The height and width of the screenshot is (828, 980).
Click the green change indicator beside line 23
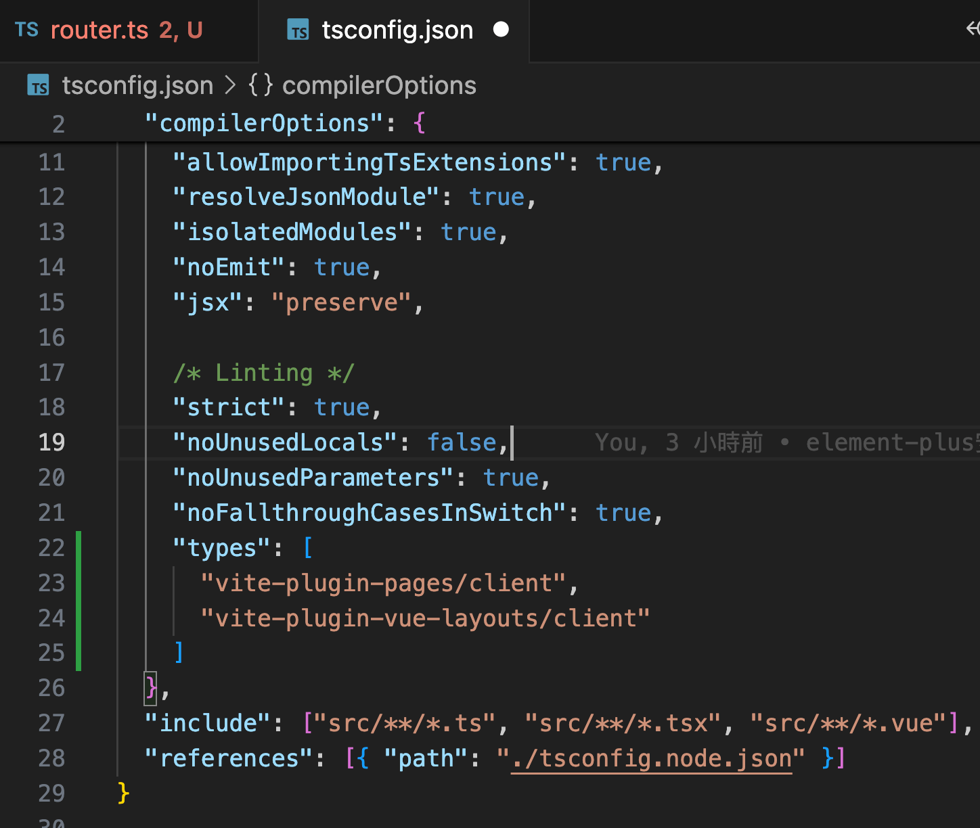pos(79,583)
